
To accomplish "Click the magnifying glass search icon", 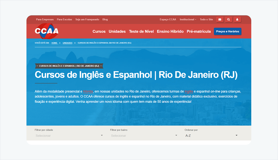I will tap(228, 19).
